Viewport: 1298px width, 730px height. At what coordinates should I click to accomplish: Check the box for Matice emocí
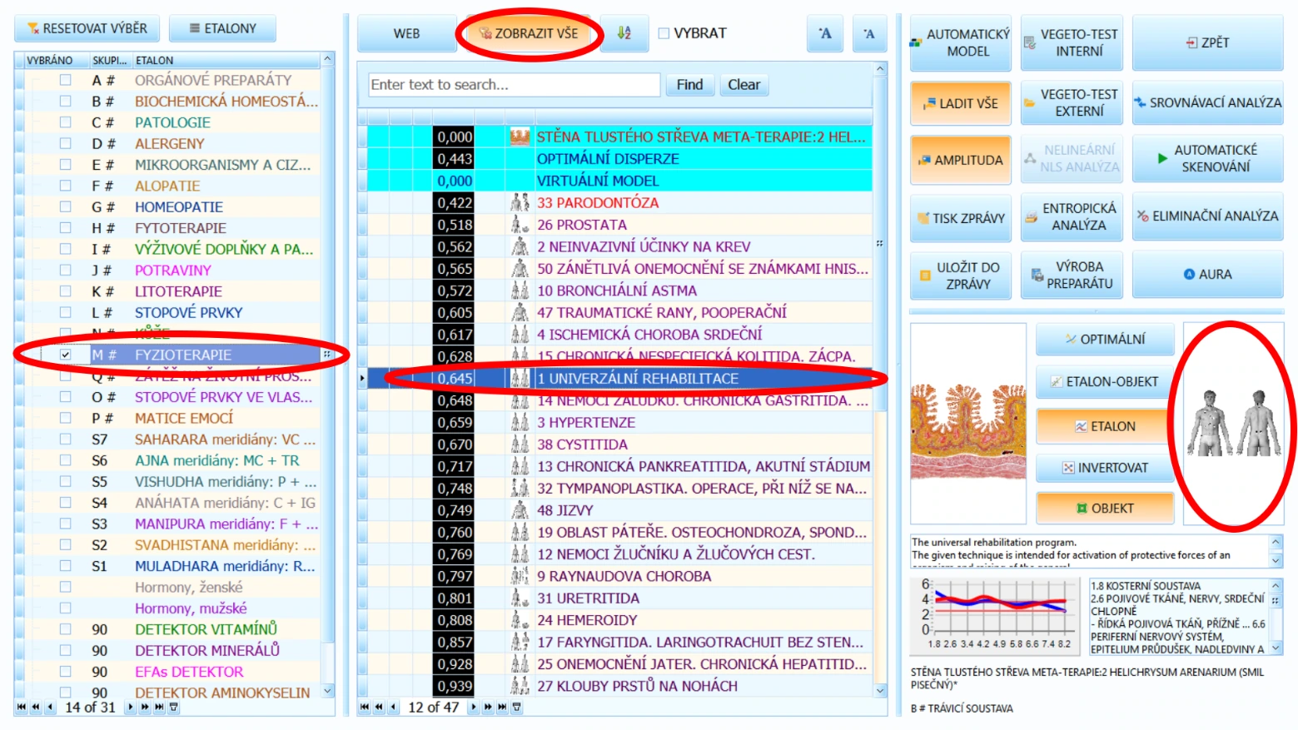(x=65, y=418)
